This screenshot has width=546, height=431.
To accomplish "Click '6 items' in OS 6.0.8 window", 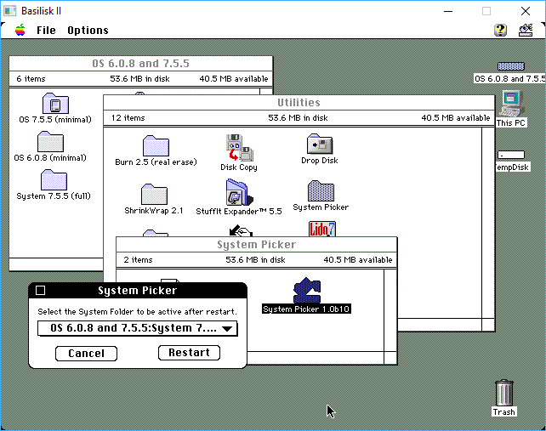I will click(31, 79).
